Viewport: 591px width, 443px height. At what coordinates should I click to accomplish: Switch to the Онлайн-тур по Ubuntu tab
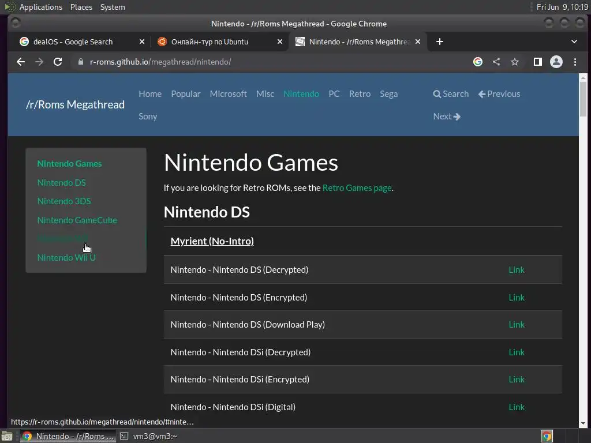tap(219, 42)
